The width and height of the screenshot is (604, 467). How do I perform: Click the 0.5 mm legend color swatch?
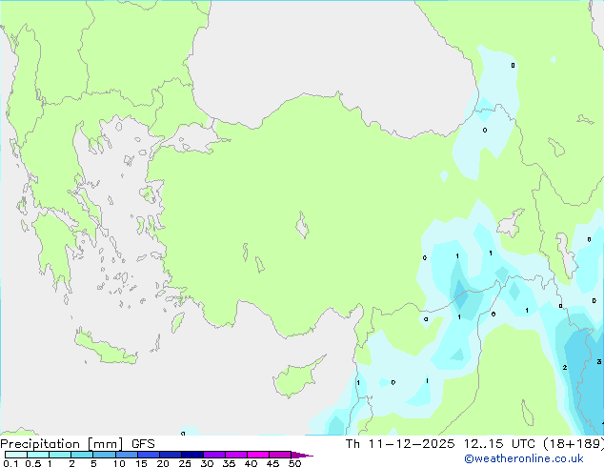38,455
